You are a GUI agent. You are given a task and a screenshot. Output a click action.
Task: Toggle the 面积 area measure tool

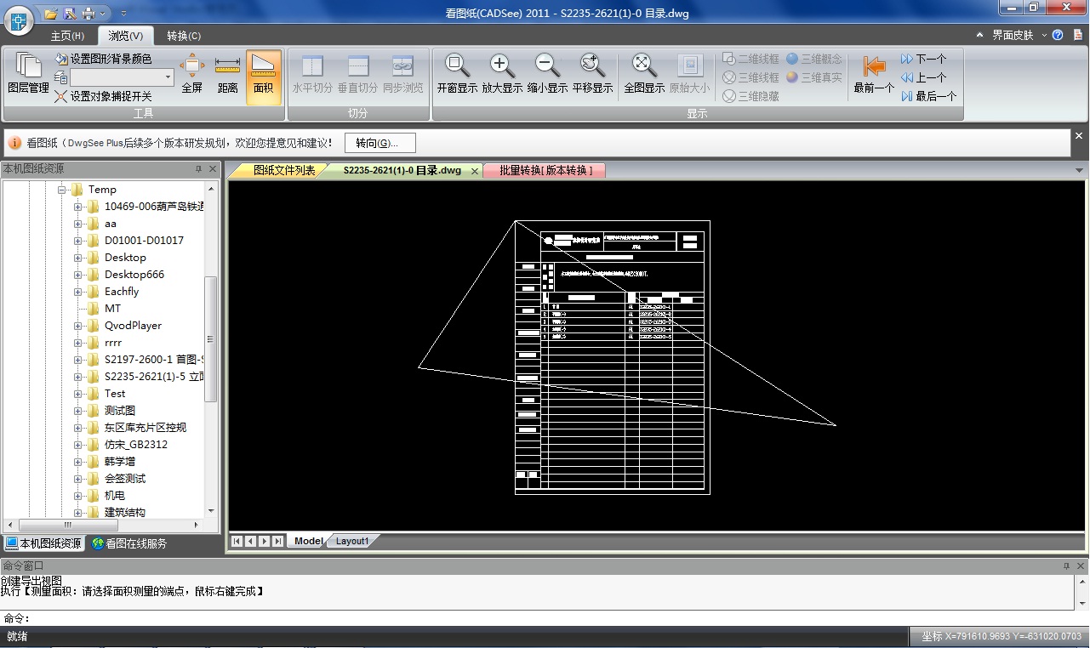pos(264,77)
